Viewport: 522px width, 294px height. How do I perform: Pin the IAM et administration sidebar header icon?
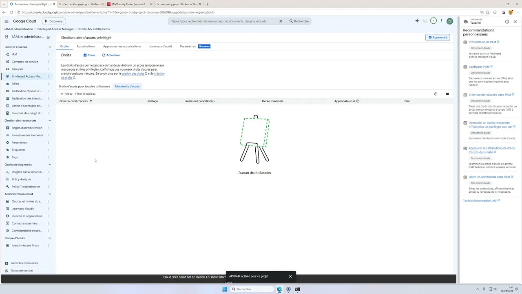48,37
